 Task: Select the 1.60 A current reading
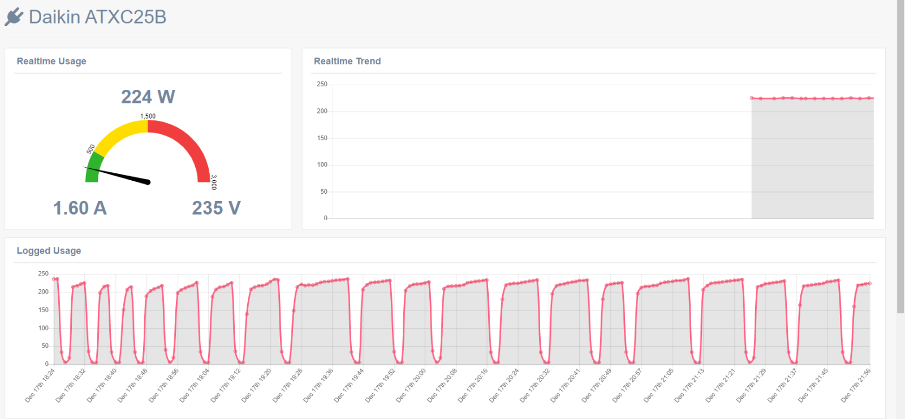pos(80,208)
